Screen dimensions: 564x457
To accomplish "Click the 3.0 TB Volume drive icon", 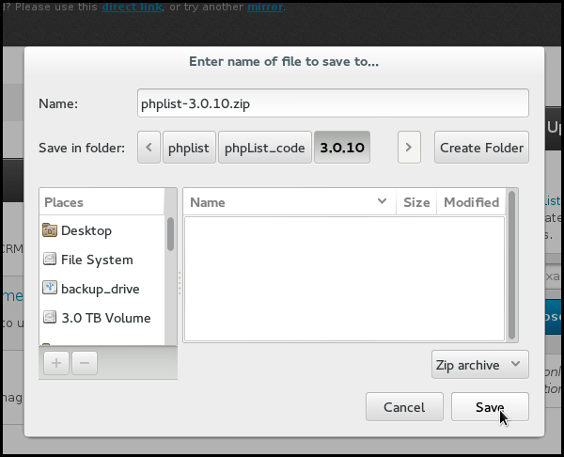I will point(50,317).
